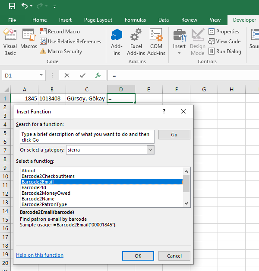Viewport: 259px width, 271px height.
Task: Choose Barcode2Name from the list
Action: (102, 199)
